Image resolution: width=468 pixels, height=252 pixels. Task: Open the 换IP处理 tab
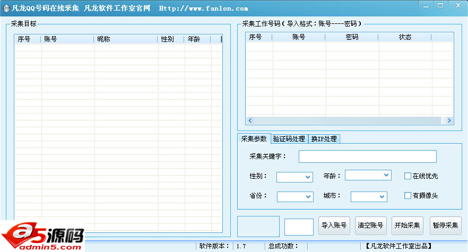(x=324, y=139)
